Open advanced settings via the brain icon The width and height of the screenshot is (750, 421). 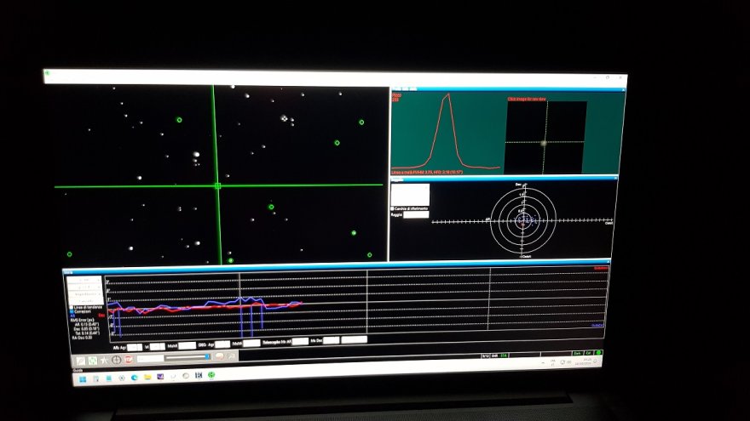click(x=218, y=359)
